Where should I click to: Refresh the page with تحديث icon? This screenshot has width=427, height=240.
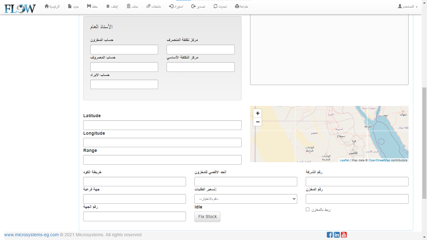[216, 6]
